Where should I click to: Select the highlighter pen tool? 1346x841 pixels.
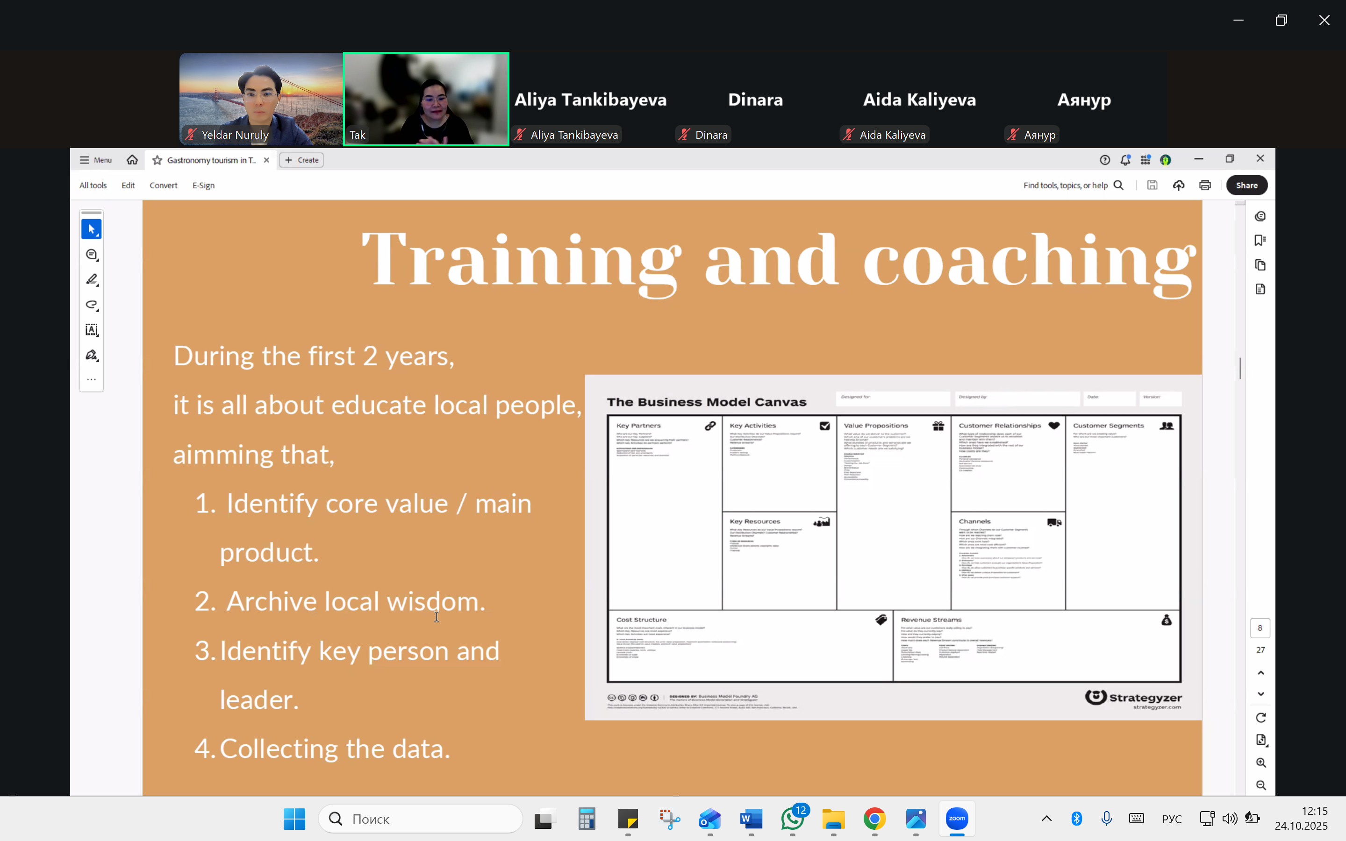(x=92, y=280)
